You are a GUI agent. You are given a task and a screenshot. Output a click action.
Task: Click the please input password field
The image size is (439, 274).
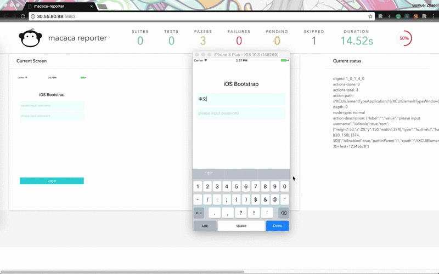(x=241, y=113)
